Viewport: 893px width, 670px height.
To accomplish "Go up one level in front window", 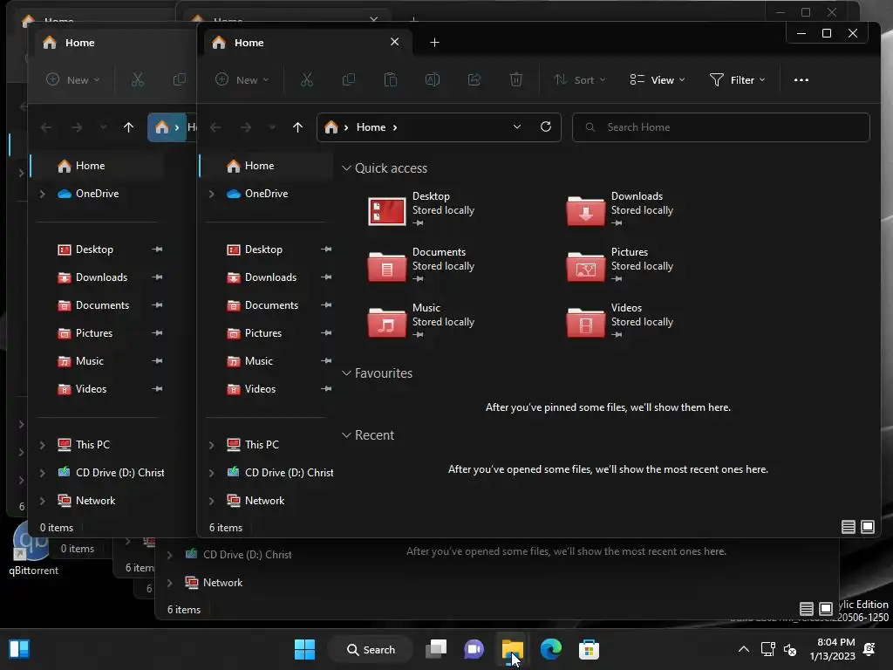I will click(297, 127).
